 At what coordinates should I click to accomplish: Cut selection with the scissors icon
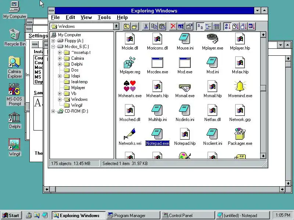146,26
